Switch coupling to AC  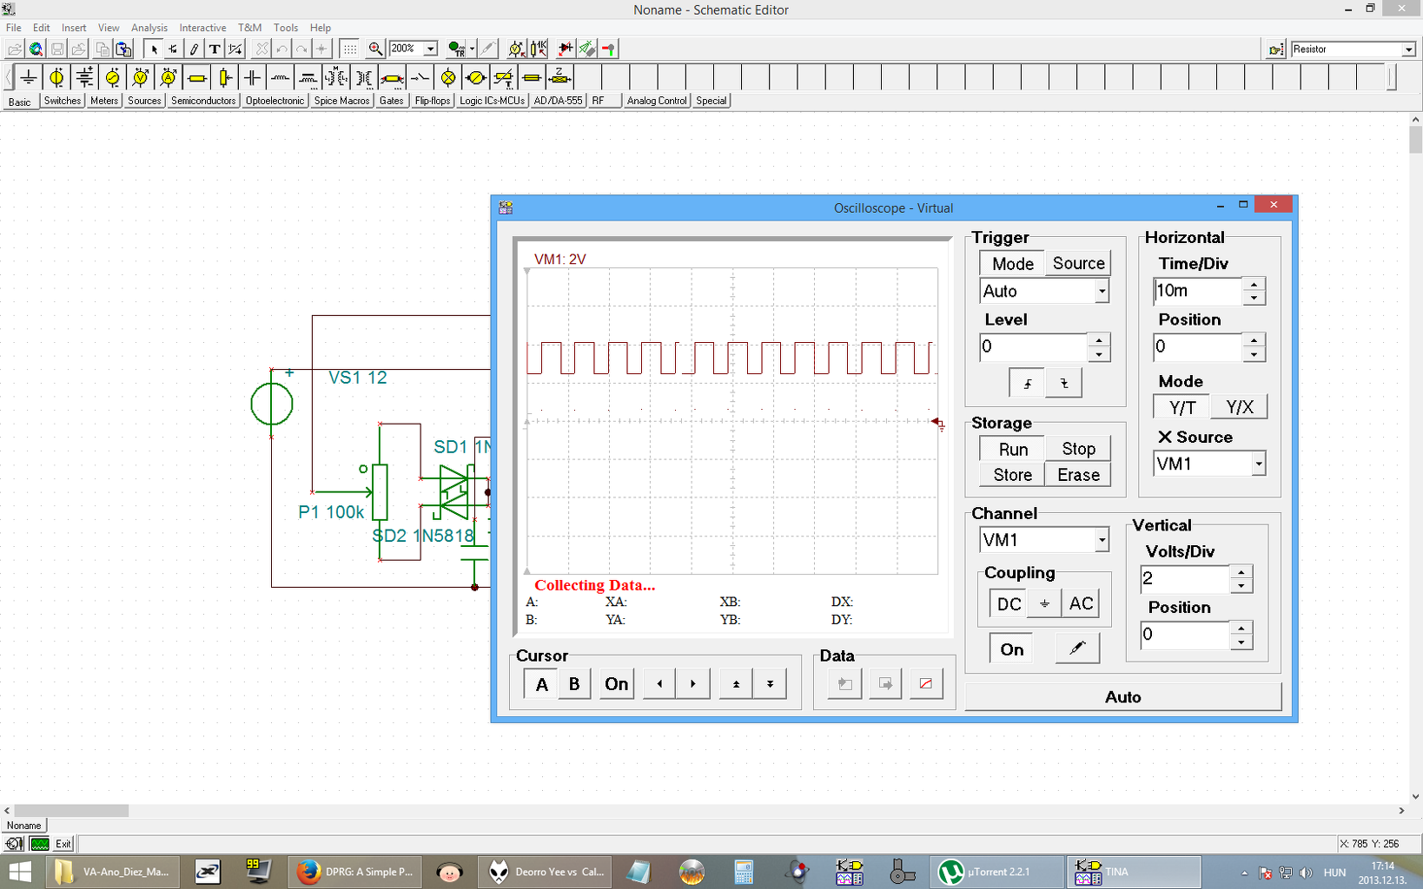click(x=1081, y=603)
